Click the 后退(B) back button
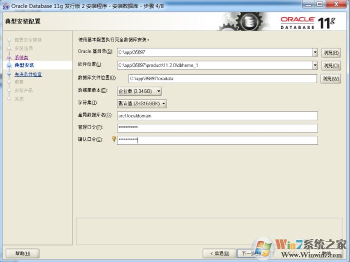This screenshot has width=350, height=262. pos(219,253)
